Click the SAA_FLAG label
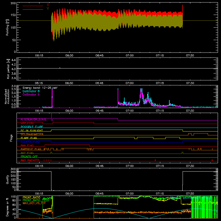The height and width of the screenshot is (221, 221). click(27, 146)
